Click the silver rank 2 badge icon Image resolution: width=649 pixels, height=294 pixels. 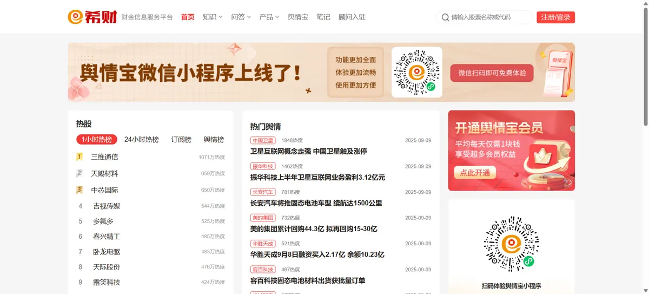(x=80, y=174)
